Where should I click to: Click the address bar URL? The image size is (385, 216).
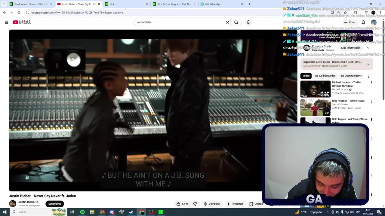point(77,13)
